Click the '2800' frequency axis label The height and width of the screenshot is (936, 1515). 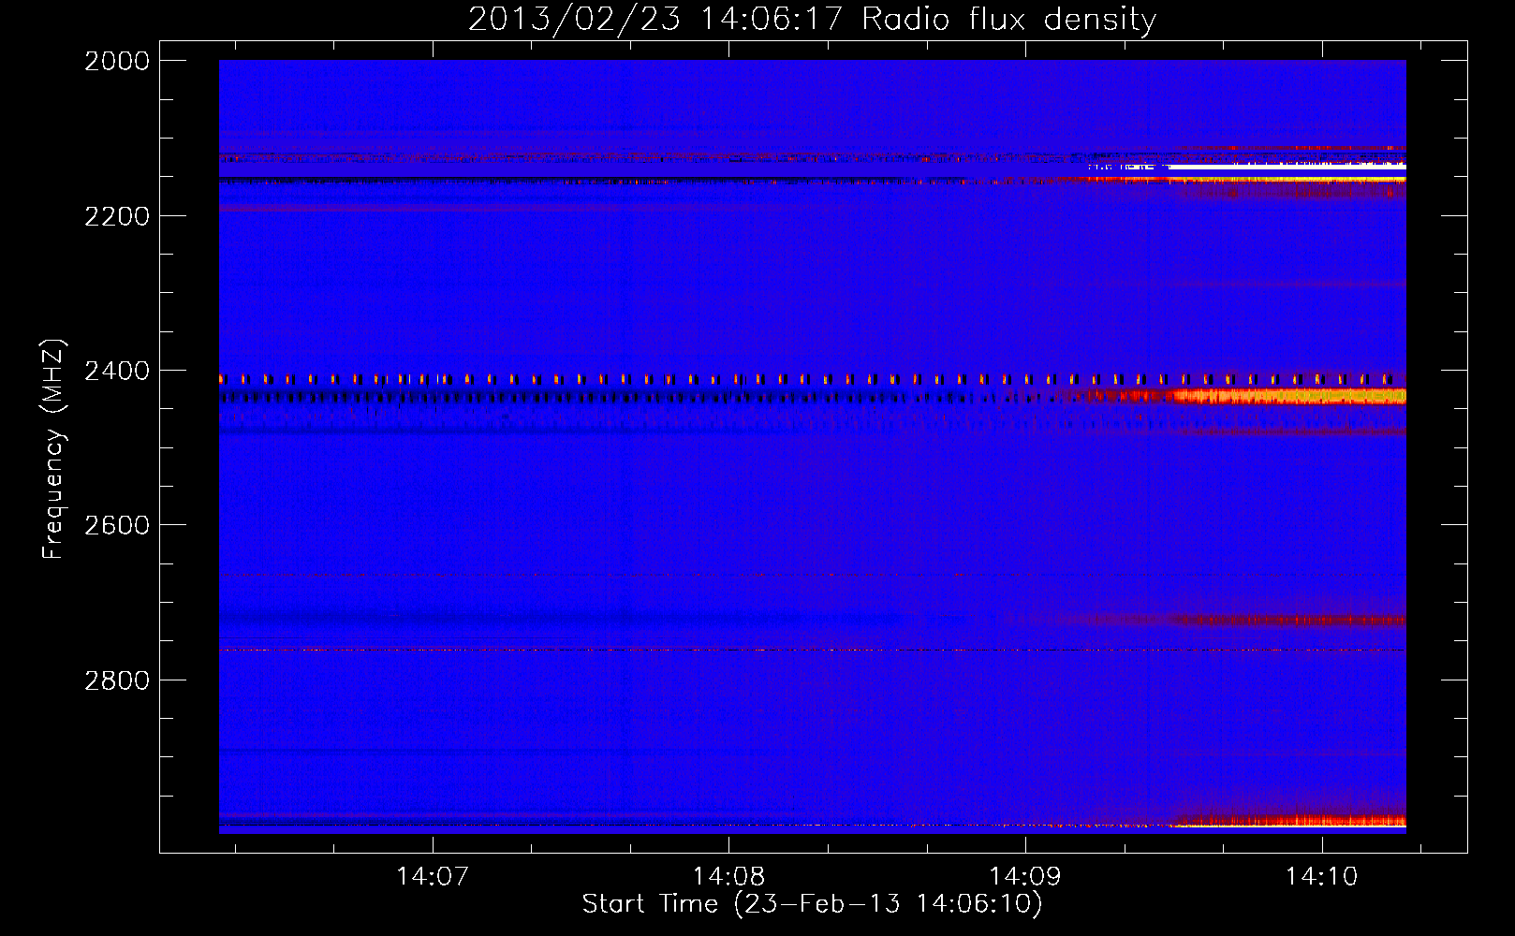tap(117, 680)
